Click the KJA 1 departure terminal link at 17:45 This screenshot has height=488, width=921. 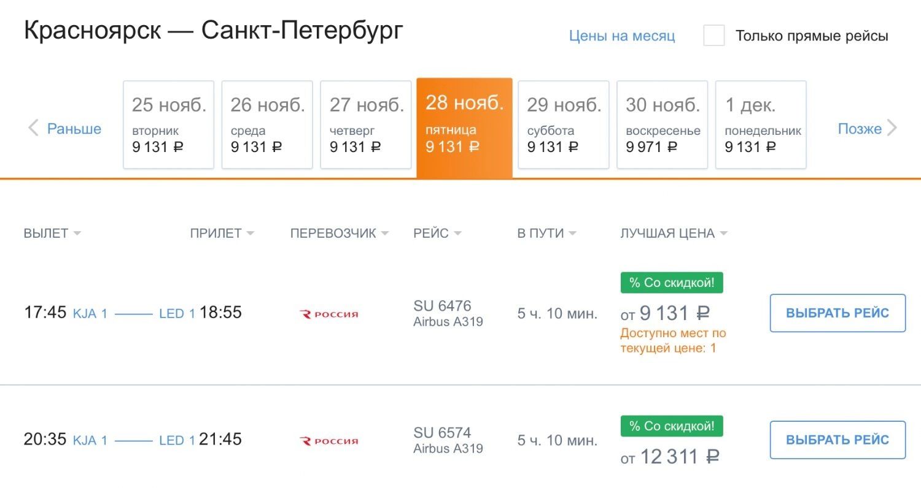click(x=90, y=314)
